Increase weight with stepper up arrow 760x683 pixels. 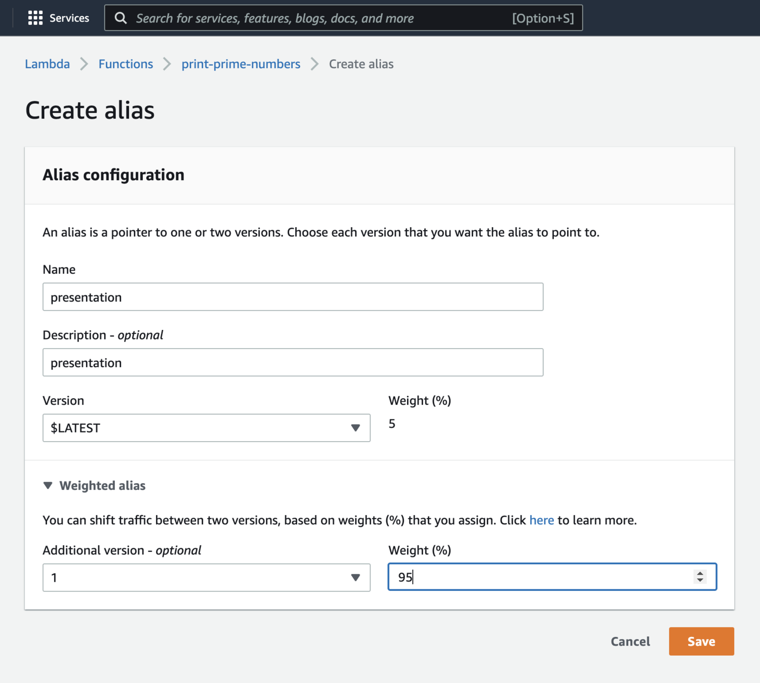click(700, 573)
